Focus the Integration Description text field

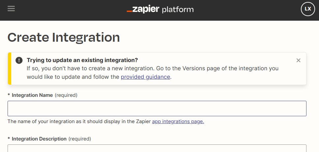(x=157, y=148)
